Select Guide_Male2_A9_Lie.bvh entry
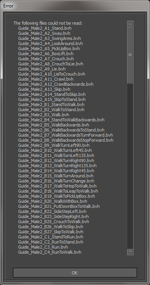 [x=42, y=69]
